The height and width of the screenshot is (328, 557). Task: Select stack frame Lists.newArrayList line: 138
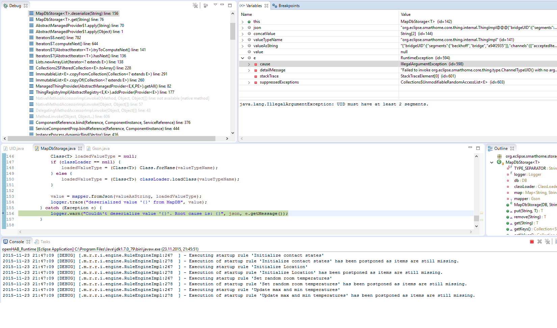click(79, 62)
